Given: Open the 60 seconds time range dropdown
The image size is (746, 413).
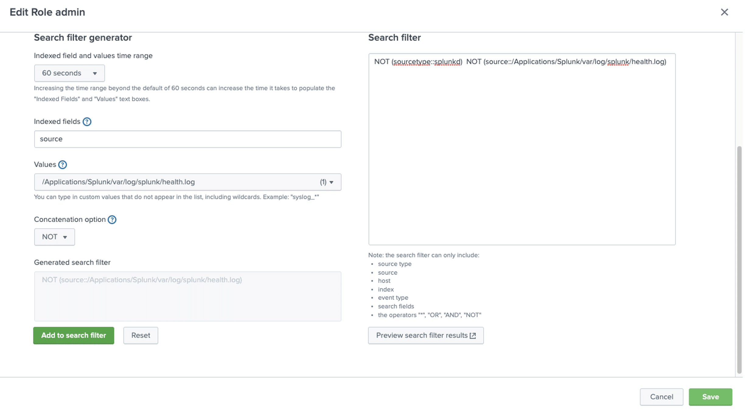Looking at the screenshot, I should [x=69, y=73].
